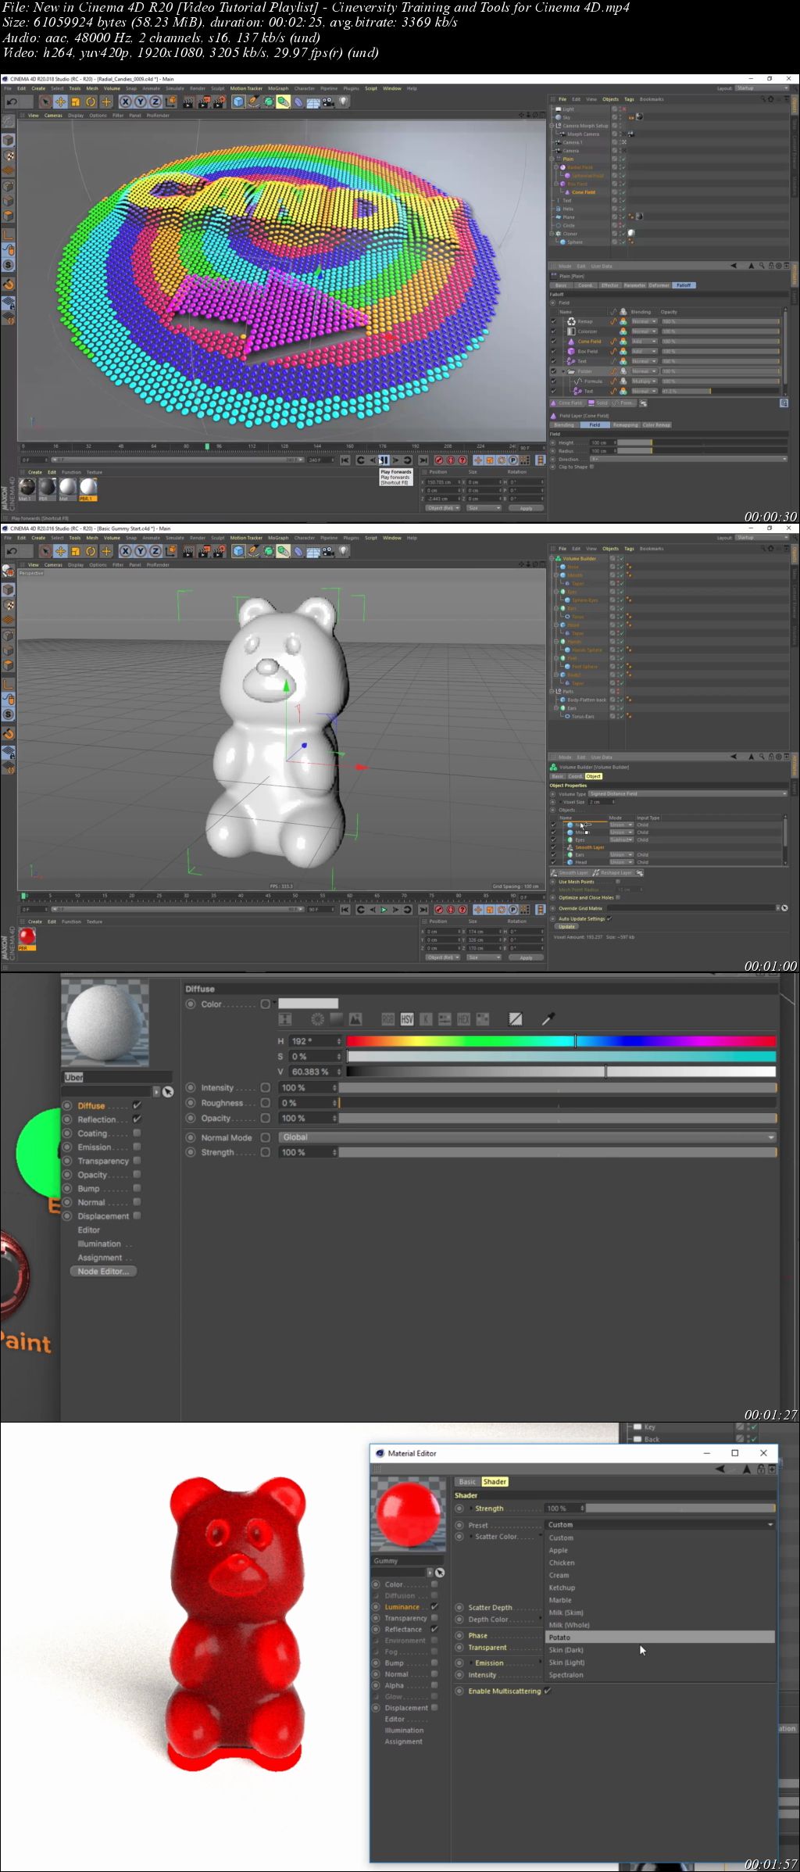Click the Hue rainbow slider
The width and height of the screenshot is (800, 1872).
tap(561, 1041)
